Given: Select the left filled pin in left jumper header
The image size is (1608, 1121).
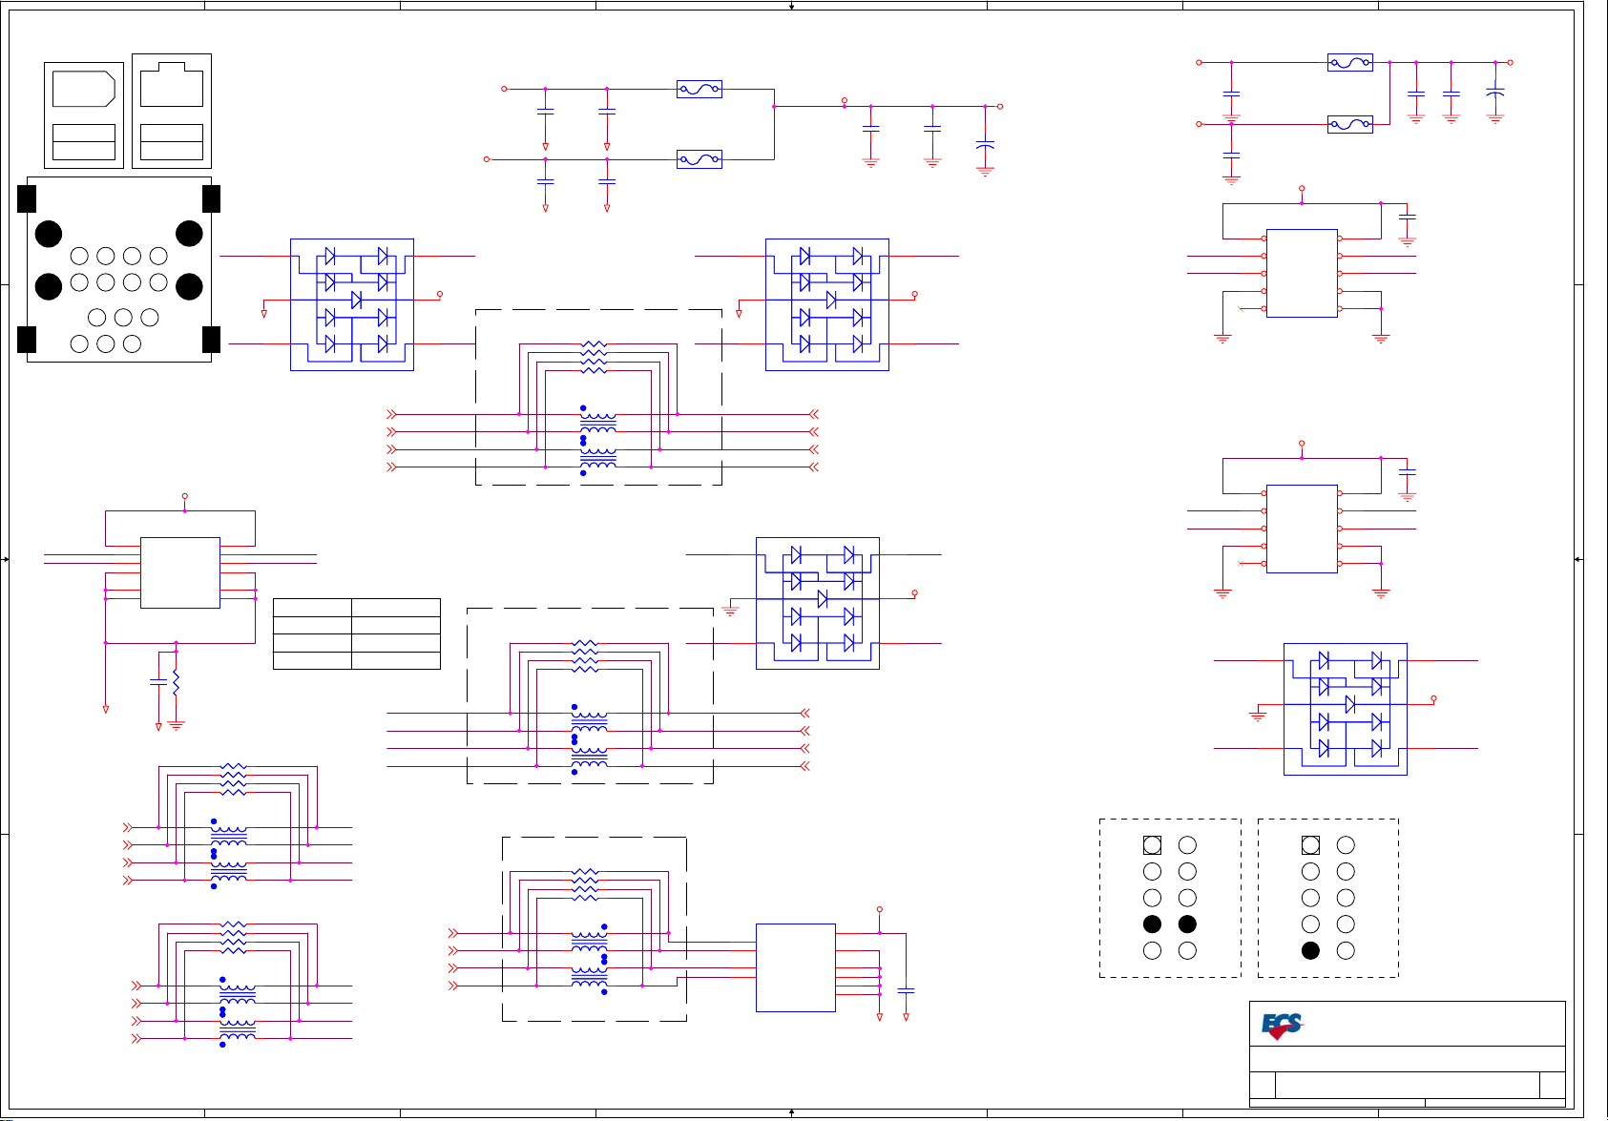Looking at the screenshot, I should (1152, 924).
